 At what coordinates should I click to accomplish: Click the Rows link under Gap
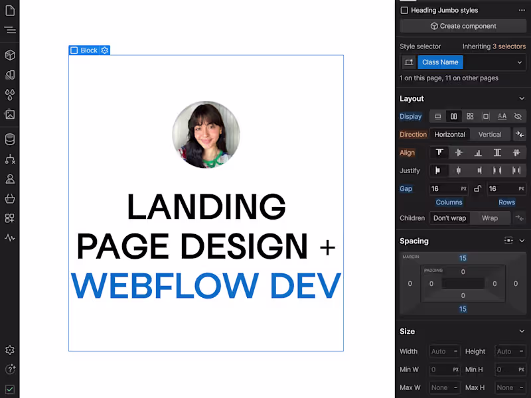coord(506,202)
